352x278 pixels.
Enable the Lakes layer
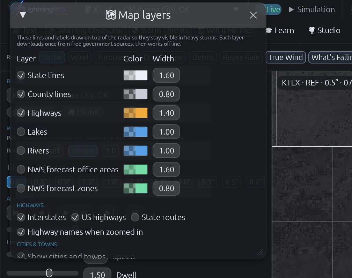pos(21,132)
